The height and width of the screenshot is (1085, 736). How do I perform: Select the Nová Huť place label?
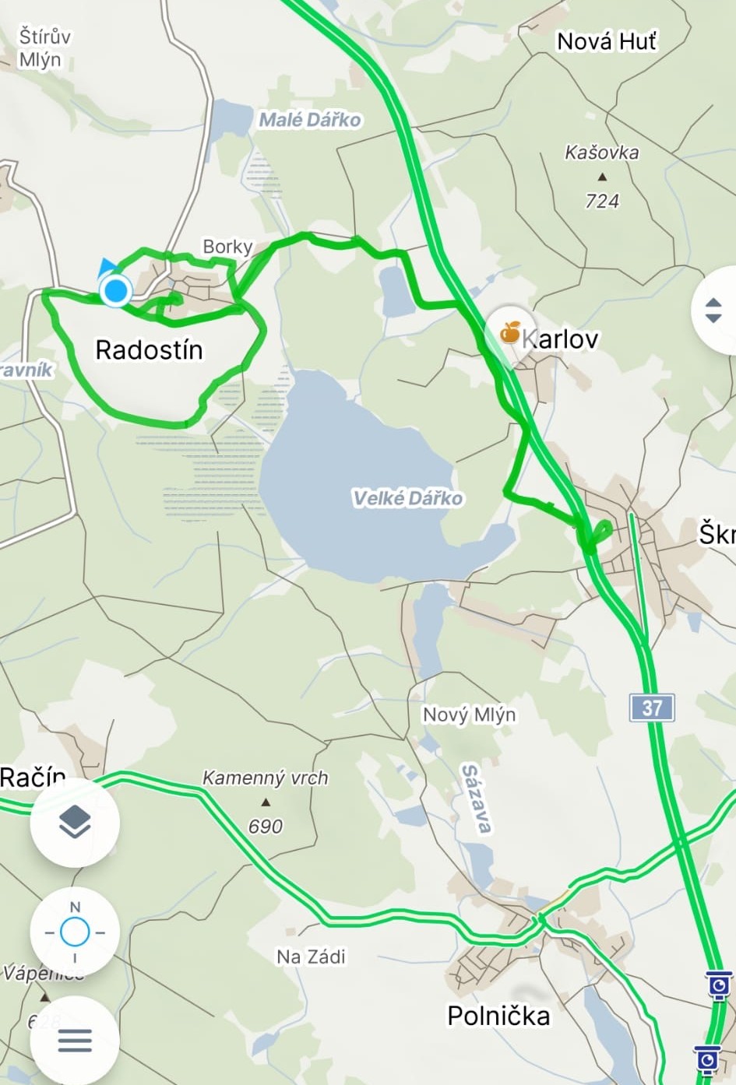(607, 41)
